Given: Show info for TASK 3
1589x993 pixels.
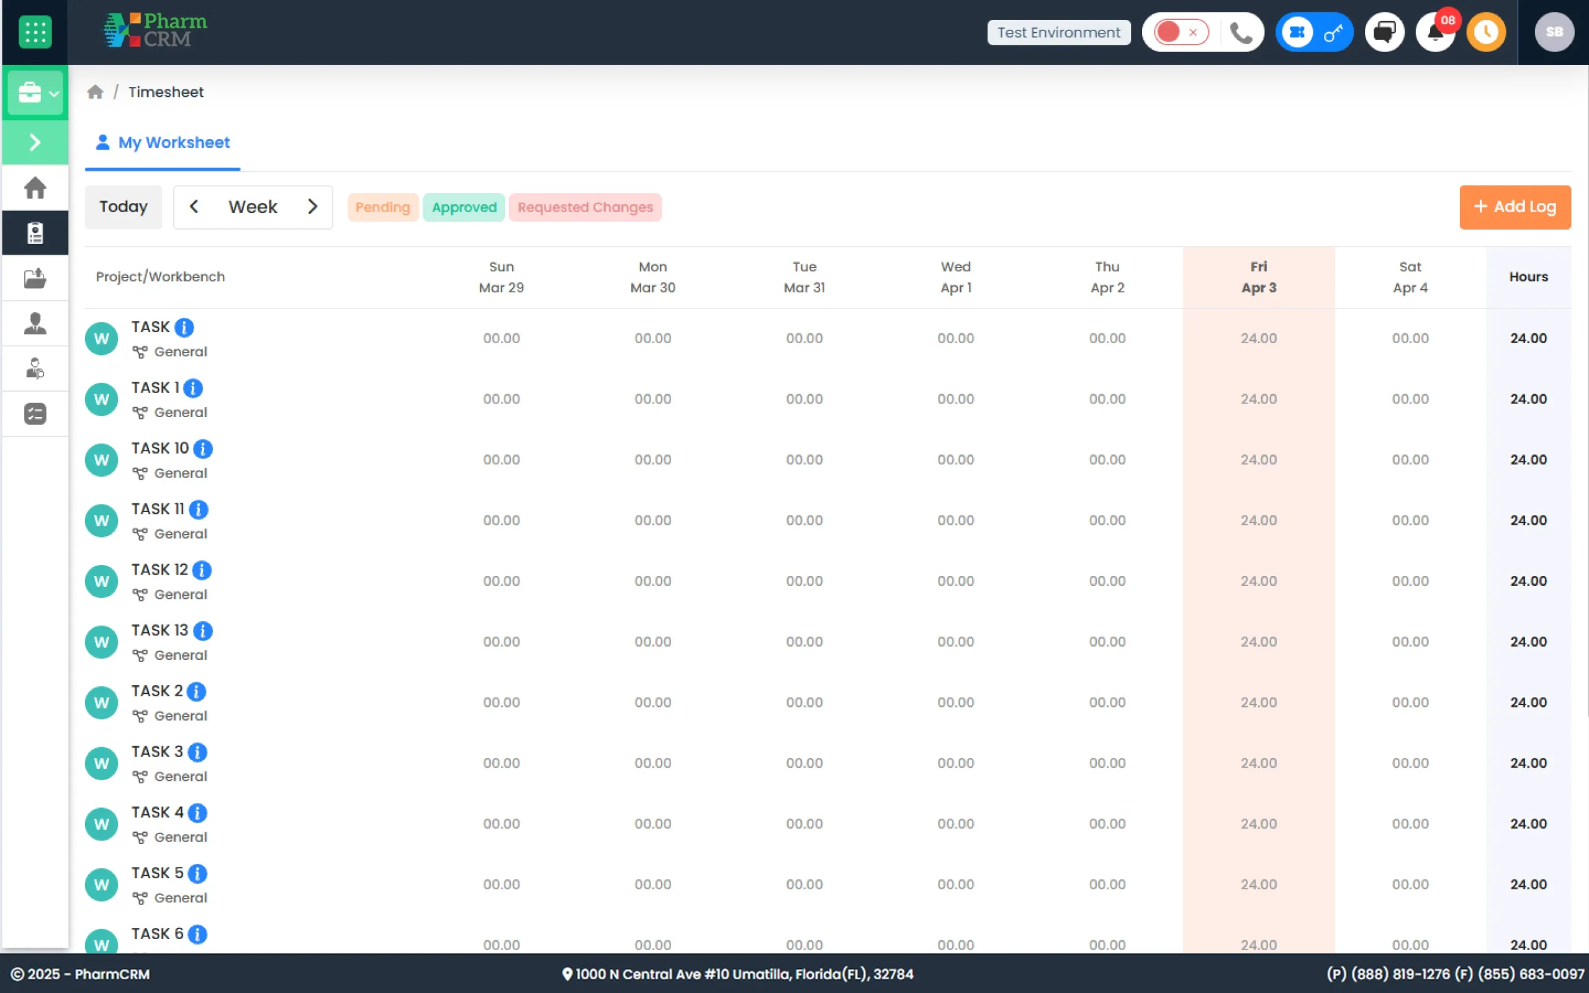Looking at the screenshot, I should (197, 752).
